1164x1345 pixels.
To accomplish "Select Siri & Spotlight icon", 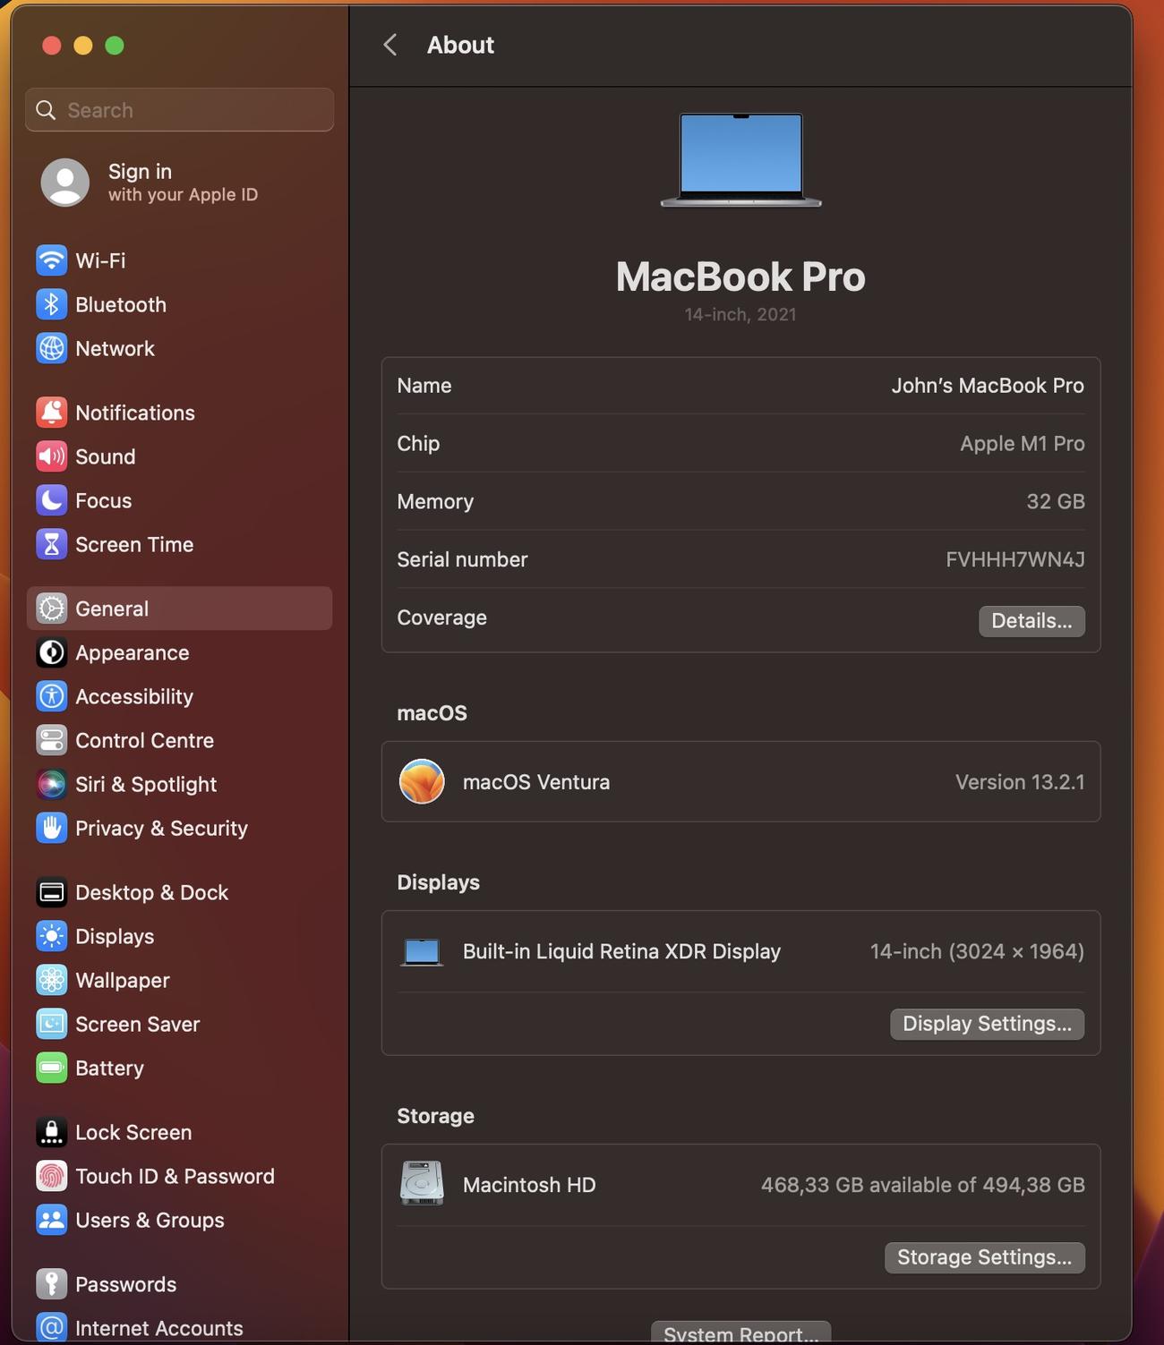I will [51, 784].
